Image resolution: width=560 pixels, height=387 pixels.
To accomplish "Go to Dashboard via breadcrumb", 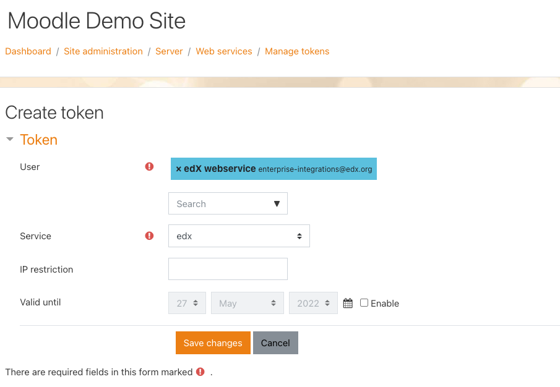I will [x=28, y=51].
